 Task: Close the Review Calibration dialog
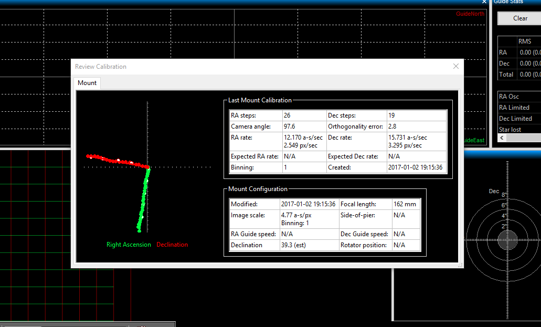455,66
